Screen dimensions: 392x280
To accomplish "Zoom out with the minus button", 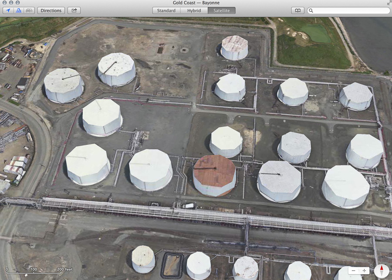I will coord(354,270).
